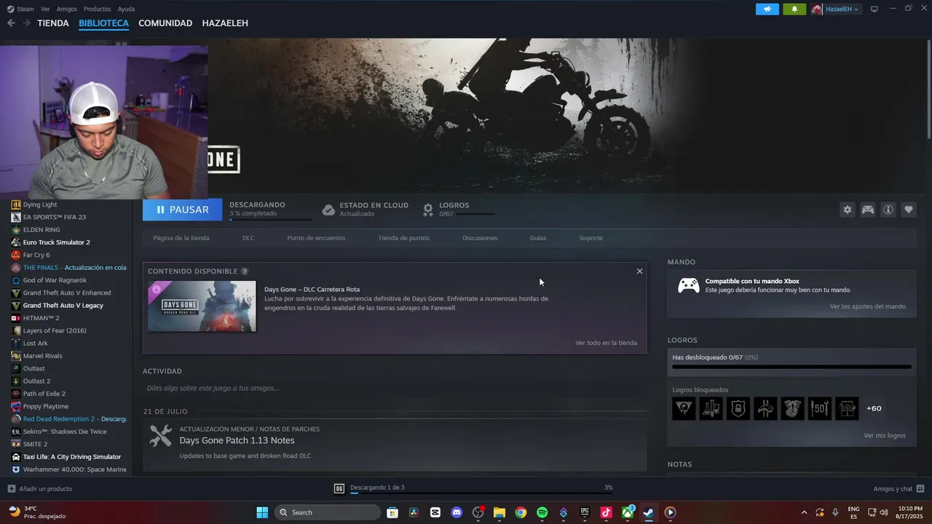The height and width of the screenshot is (524, 932).
Task: Select Sekiro: Shadows Die Twice
Action: coord(65,432)
